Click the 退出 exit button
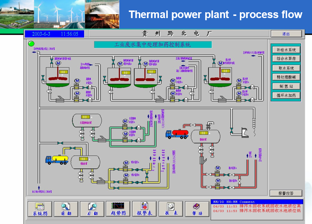Viewport: 312px width, 224px height. pos(286,34)
